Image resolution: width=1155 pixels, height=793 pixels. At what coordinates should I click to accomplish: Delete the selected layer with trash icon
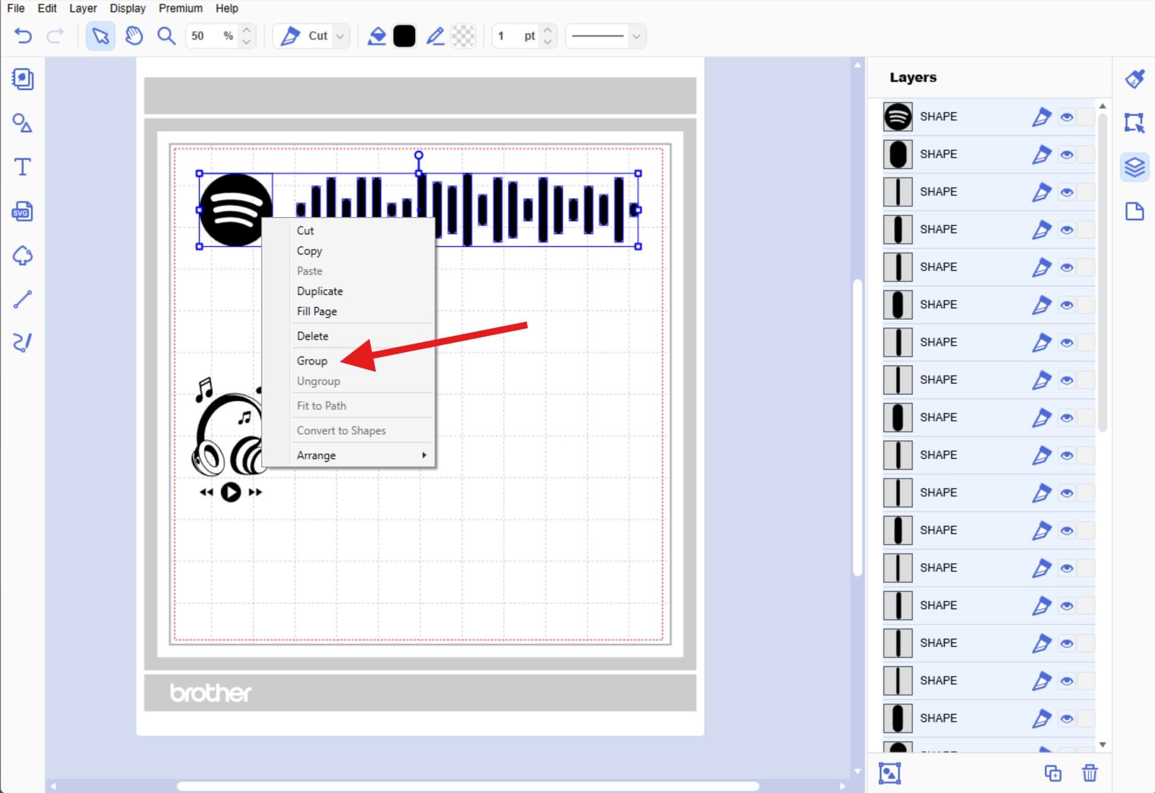[1090, 773]
